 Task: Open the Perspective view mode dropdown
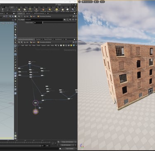click(87, 2)
